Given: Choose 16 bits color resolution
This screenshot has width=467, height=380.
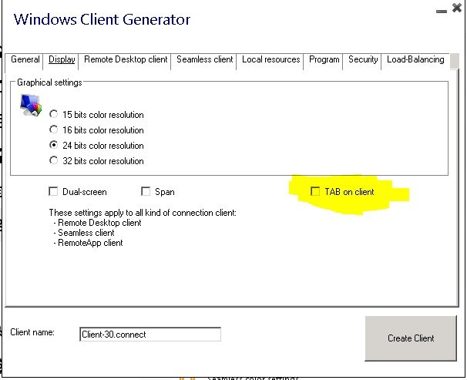Looking at the screenshot, I should pyautogui.click(x=54, y=130).
